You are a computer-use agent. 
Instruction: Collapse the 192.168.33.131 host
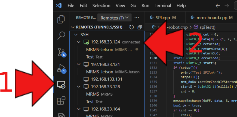[x=79, y=64]
